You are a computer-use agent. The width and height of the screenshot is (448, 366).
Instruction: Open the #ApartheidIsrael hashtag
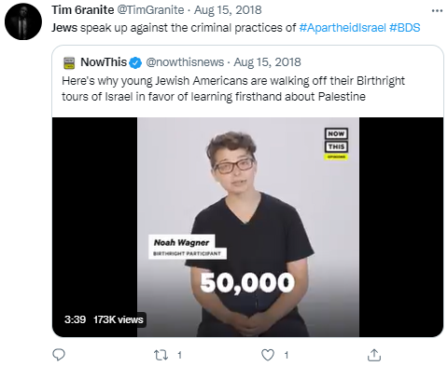[343, 28]
